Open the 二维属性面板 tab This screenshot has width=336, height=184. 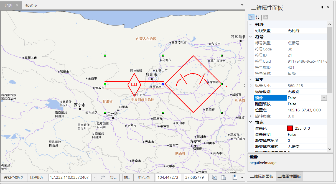(x=289, y=176)
